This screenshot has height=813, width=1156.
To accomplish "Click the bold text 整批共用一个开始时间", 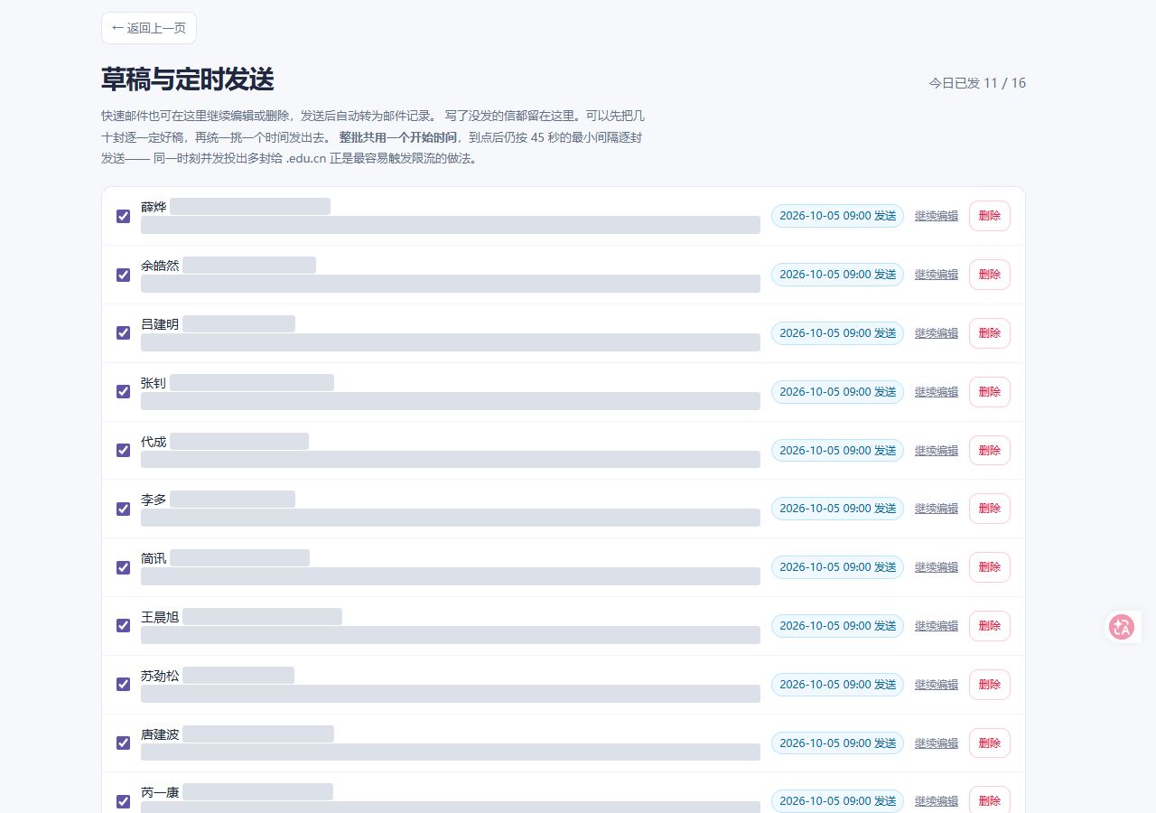I will coord(398,138).
